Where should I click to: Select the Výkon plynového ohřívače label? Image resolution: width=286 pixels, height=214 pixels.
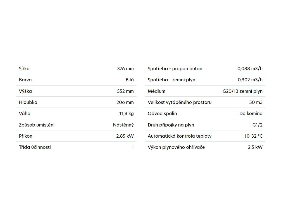pyautogui.click(x=176, y=147)
